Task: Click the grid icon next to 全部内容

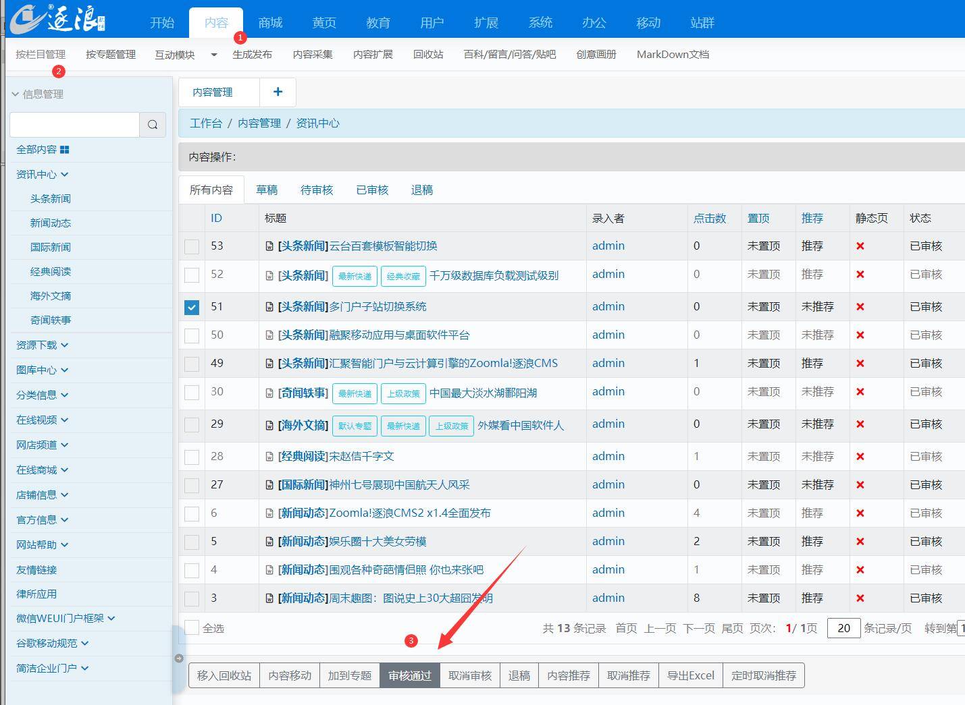Action: [x=65, y=150]
